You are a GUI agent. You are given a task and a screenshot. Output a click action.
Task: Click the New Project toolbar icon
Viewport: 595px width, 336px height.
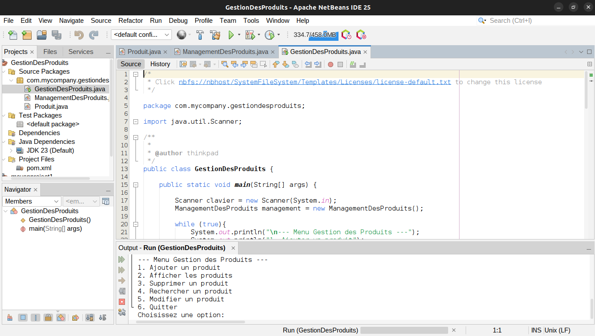tap(27, 35)
